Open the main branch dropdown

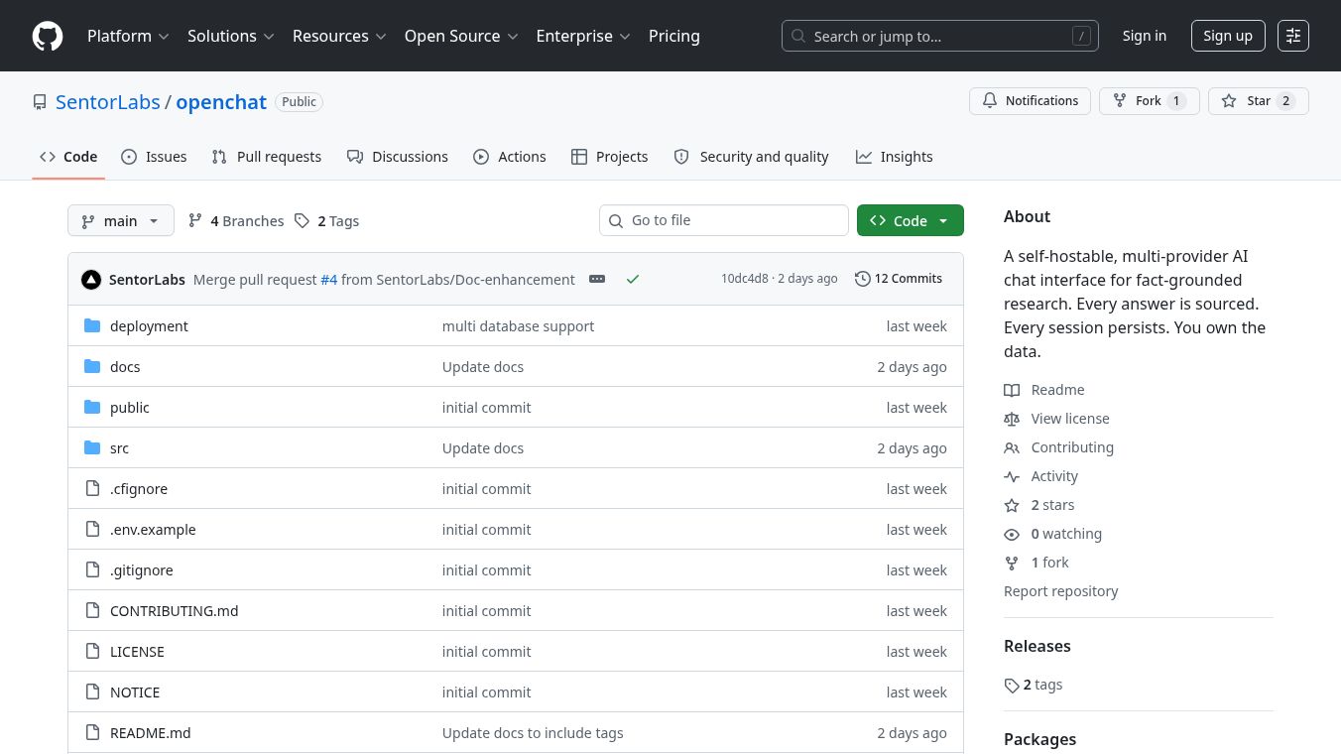(121, 220)
